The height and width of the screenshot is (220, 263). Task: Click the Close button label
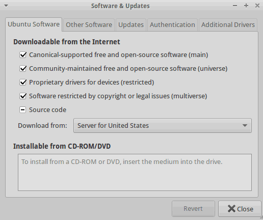point(245,209)
